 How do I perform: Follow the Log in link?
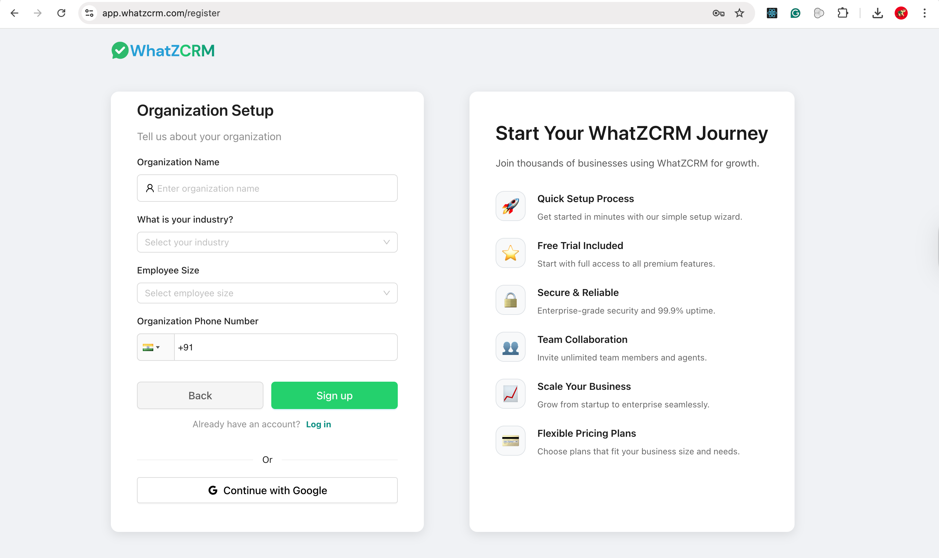pyautogui.click(x=319, y=424)
